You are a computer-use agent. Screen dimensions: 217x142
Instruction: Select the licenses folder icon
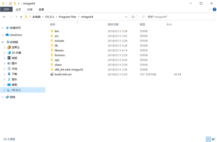point(52,55)
